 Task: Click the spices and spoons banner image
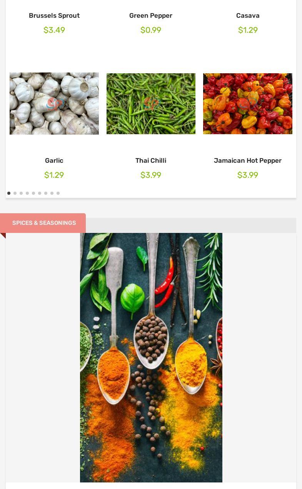(151, 357)
